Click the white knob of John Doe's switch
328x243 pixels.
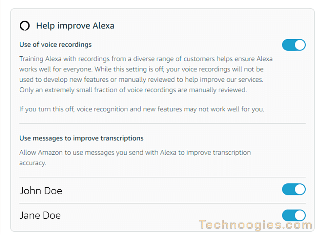[x=300, y=189]
